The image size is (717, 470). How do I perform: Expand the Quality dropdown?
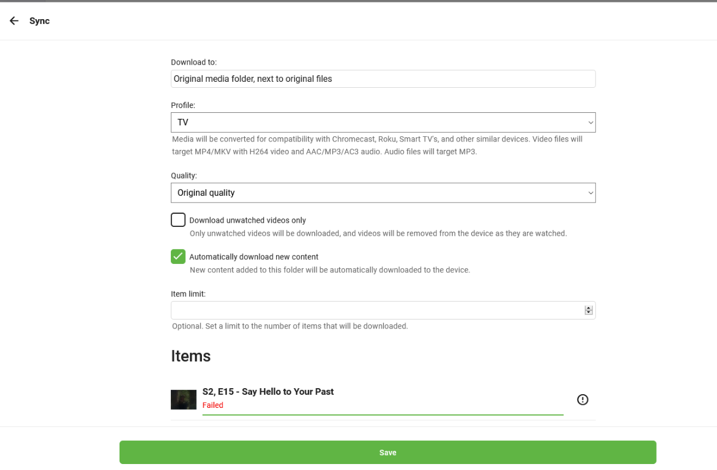(x=382, y=193)
